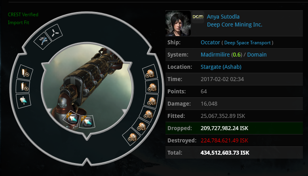Open the Anya Sutodla pilot link
This screenshot has height=176, width=308.
tap(223, 17)
